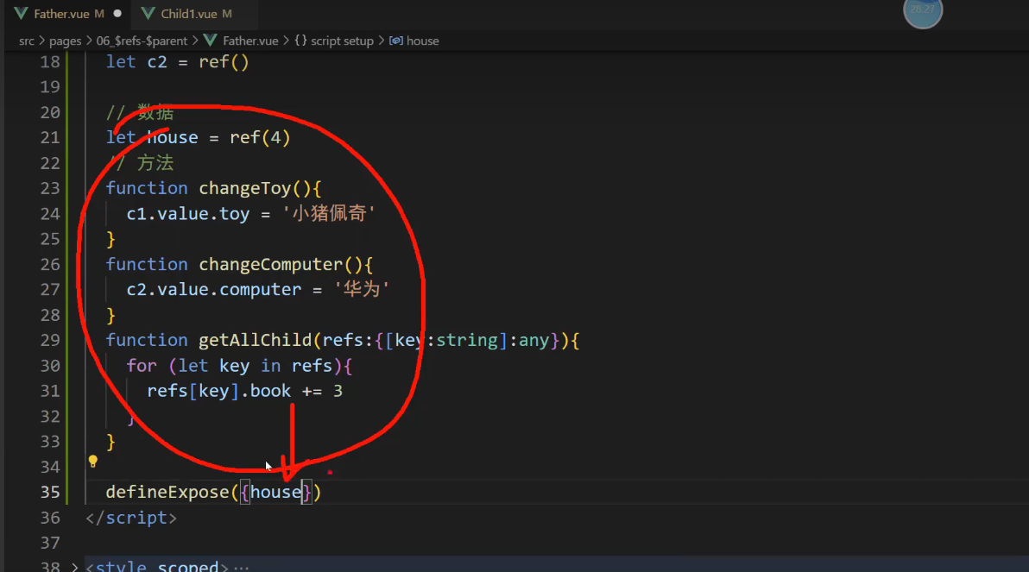Click the '小猪佩奇' string literal

pos(329,213)
